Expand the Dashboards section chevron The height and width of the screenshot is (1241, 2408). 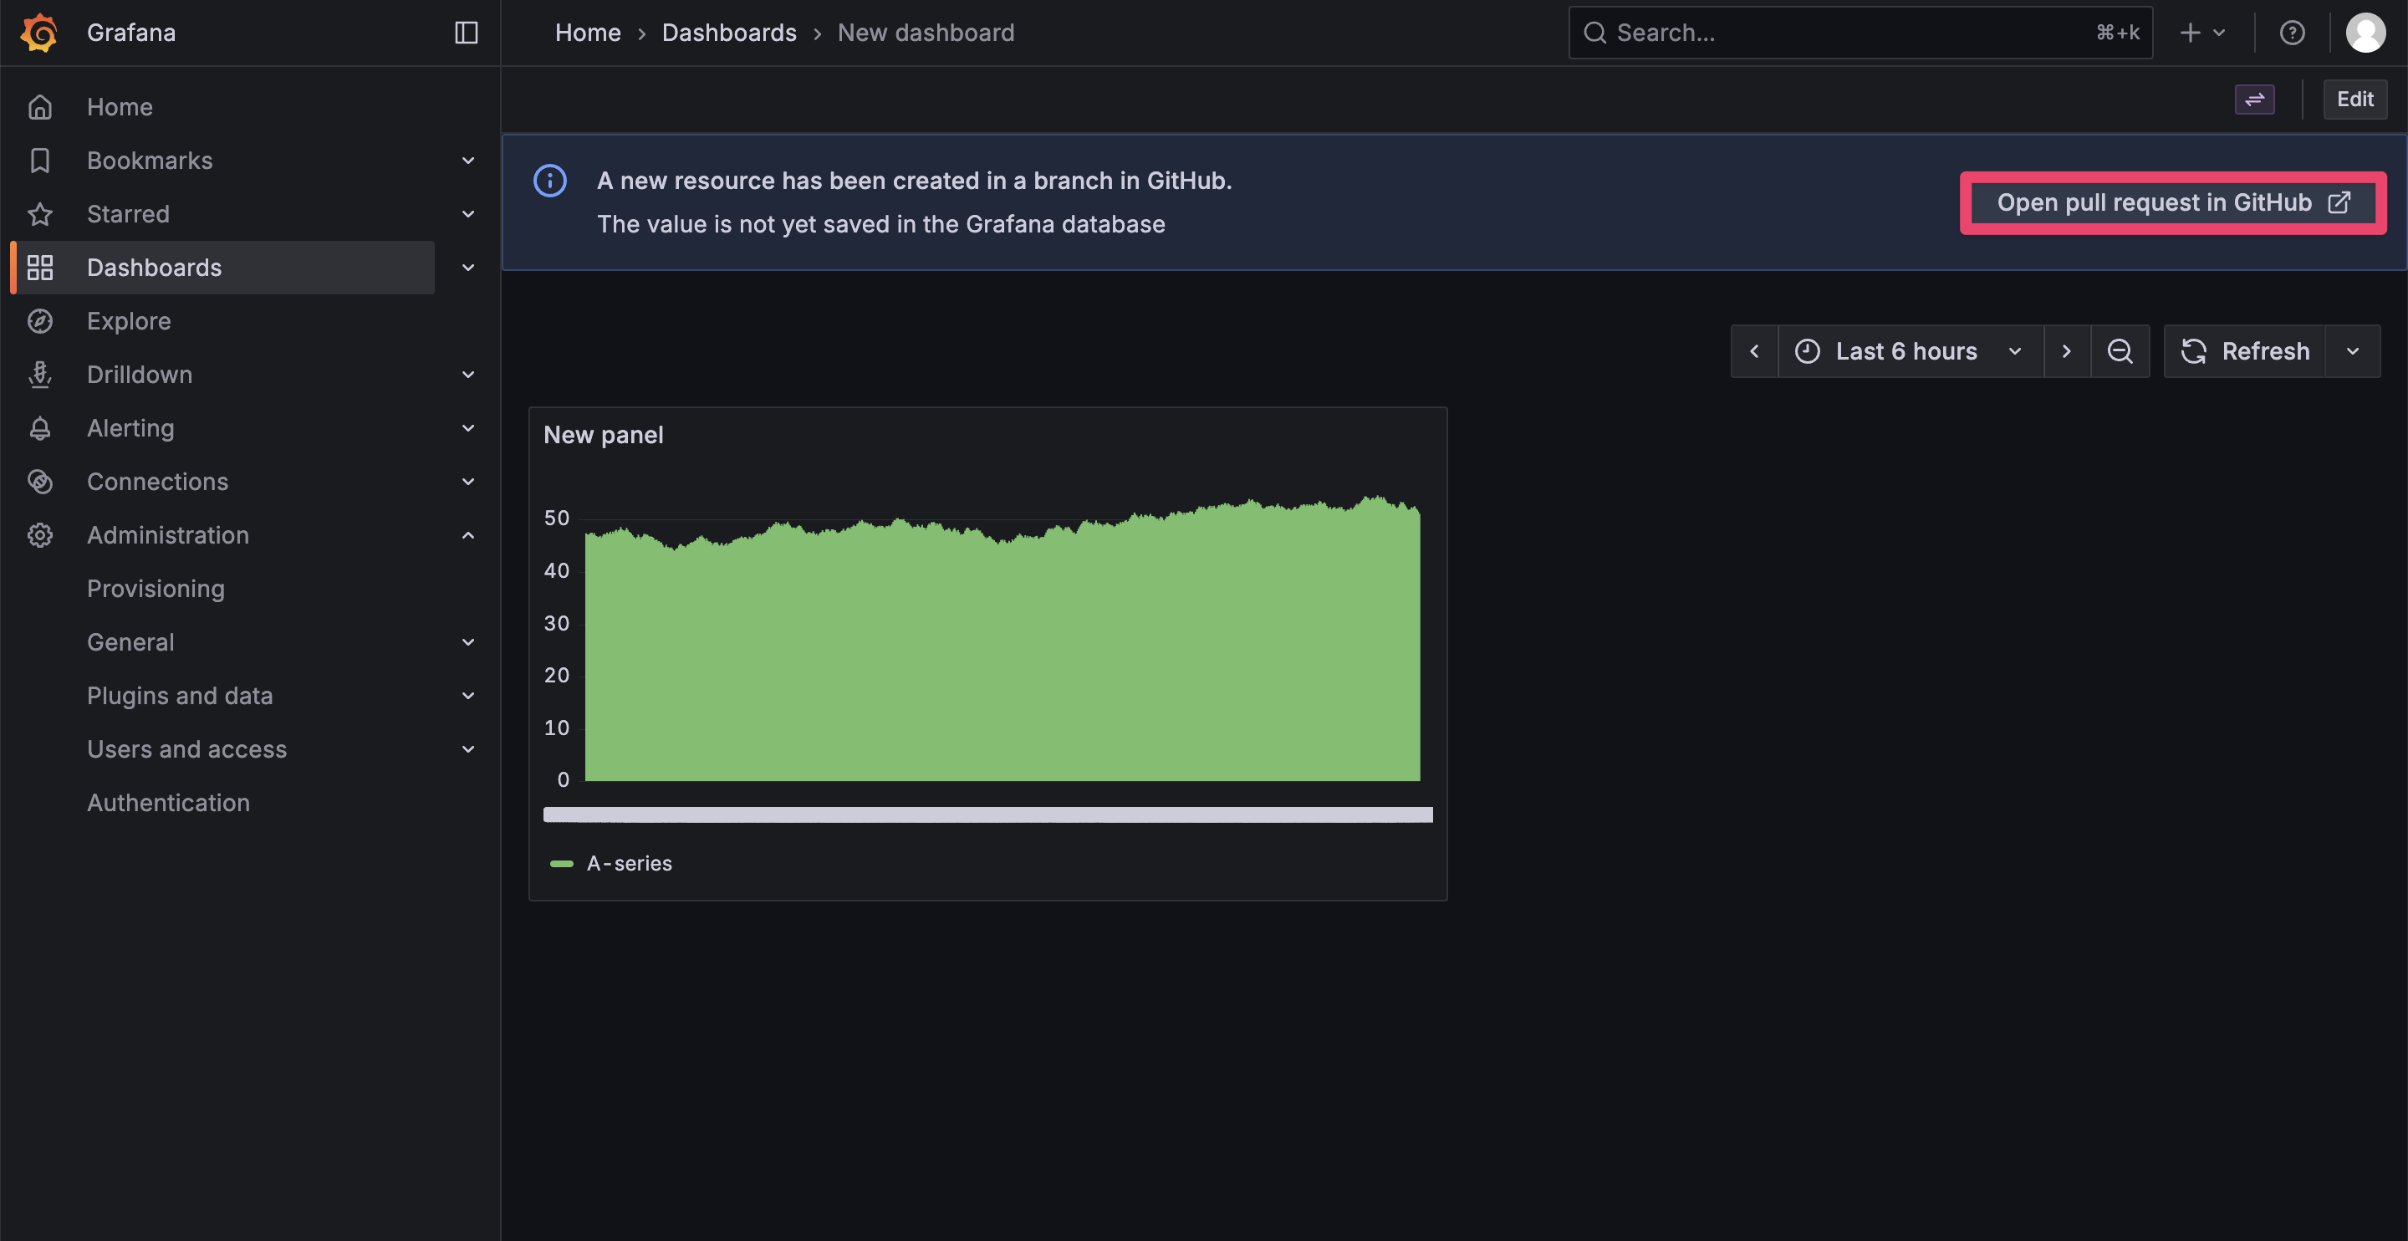click(468, 268)
